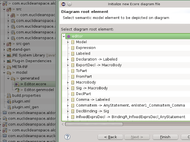The height and width of the screenshot is (142, 190).
Task: Click the plugin.xml_gen file icon
Action: pos(9,107)
